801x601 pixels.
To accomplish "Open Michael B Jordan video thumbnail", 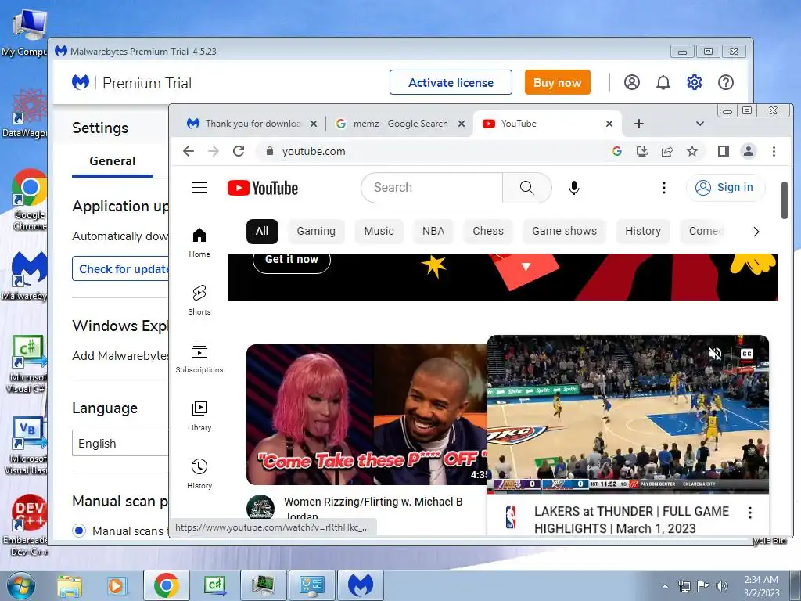I will [x=366, y=415].
